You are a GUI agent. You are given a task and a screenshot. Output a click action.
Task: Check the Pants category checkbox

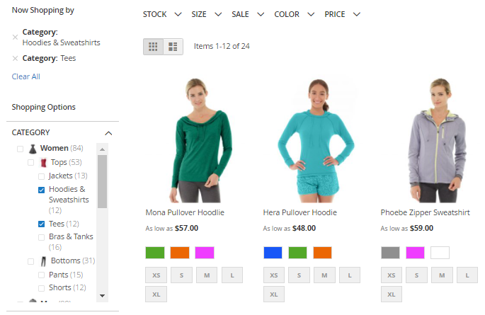(x=41, y=275)
